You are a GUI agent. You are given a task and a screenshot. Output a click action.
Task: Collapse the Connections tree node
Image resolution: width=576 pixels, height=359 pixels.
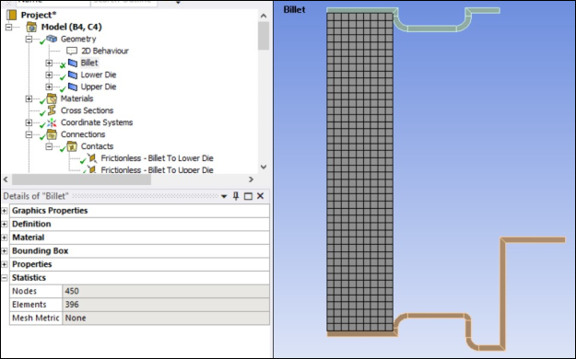pyautogui.click(x=29, y=134)
